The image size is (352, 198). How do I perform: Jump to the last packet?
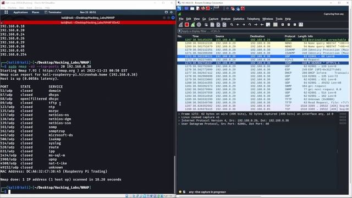pos(262,25)
